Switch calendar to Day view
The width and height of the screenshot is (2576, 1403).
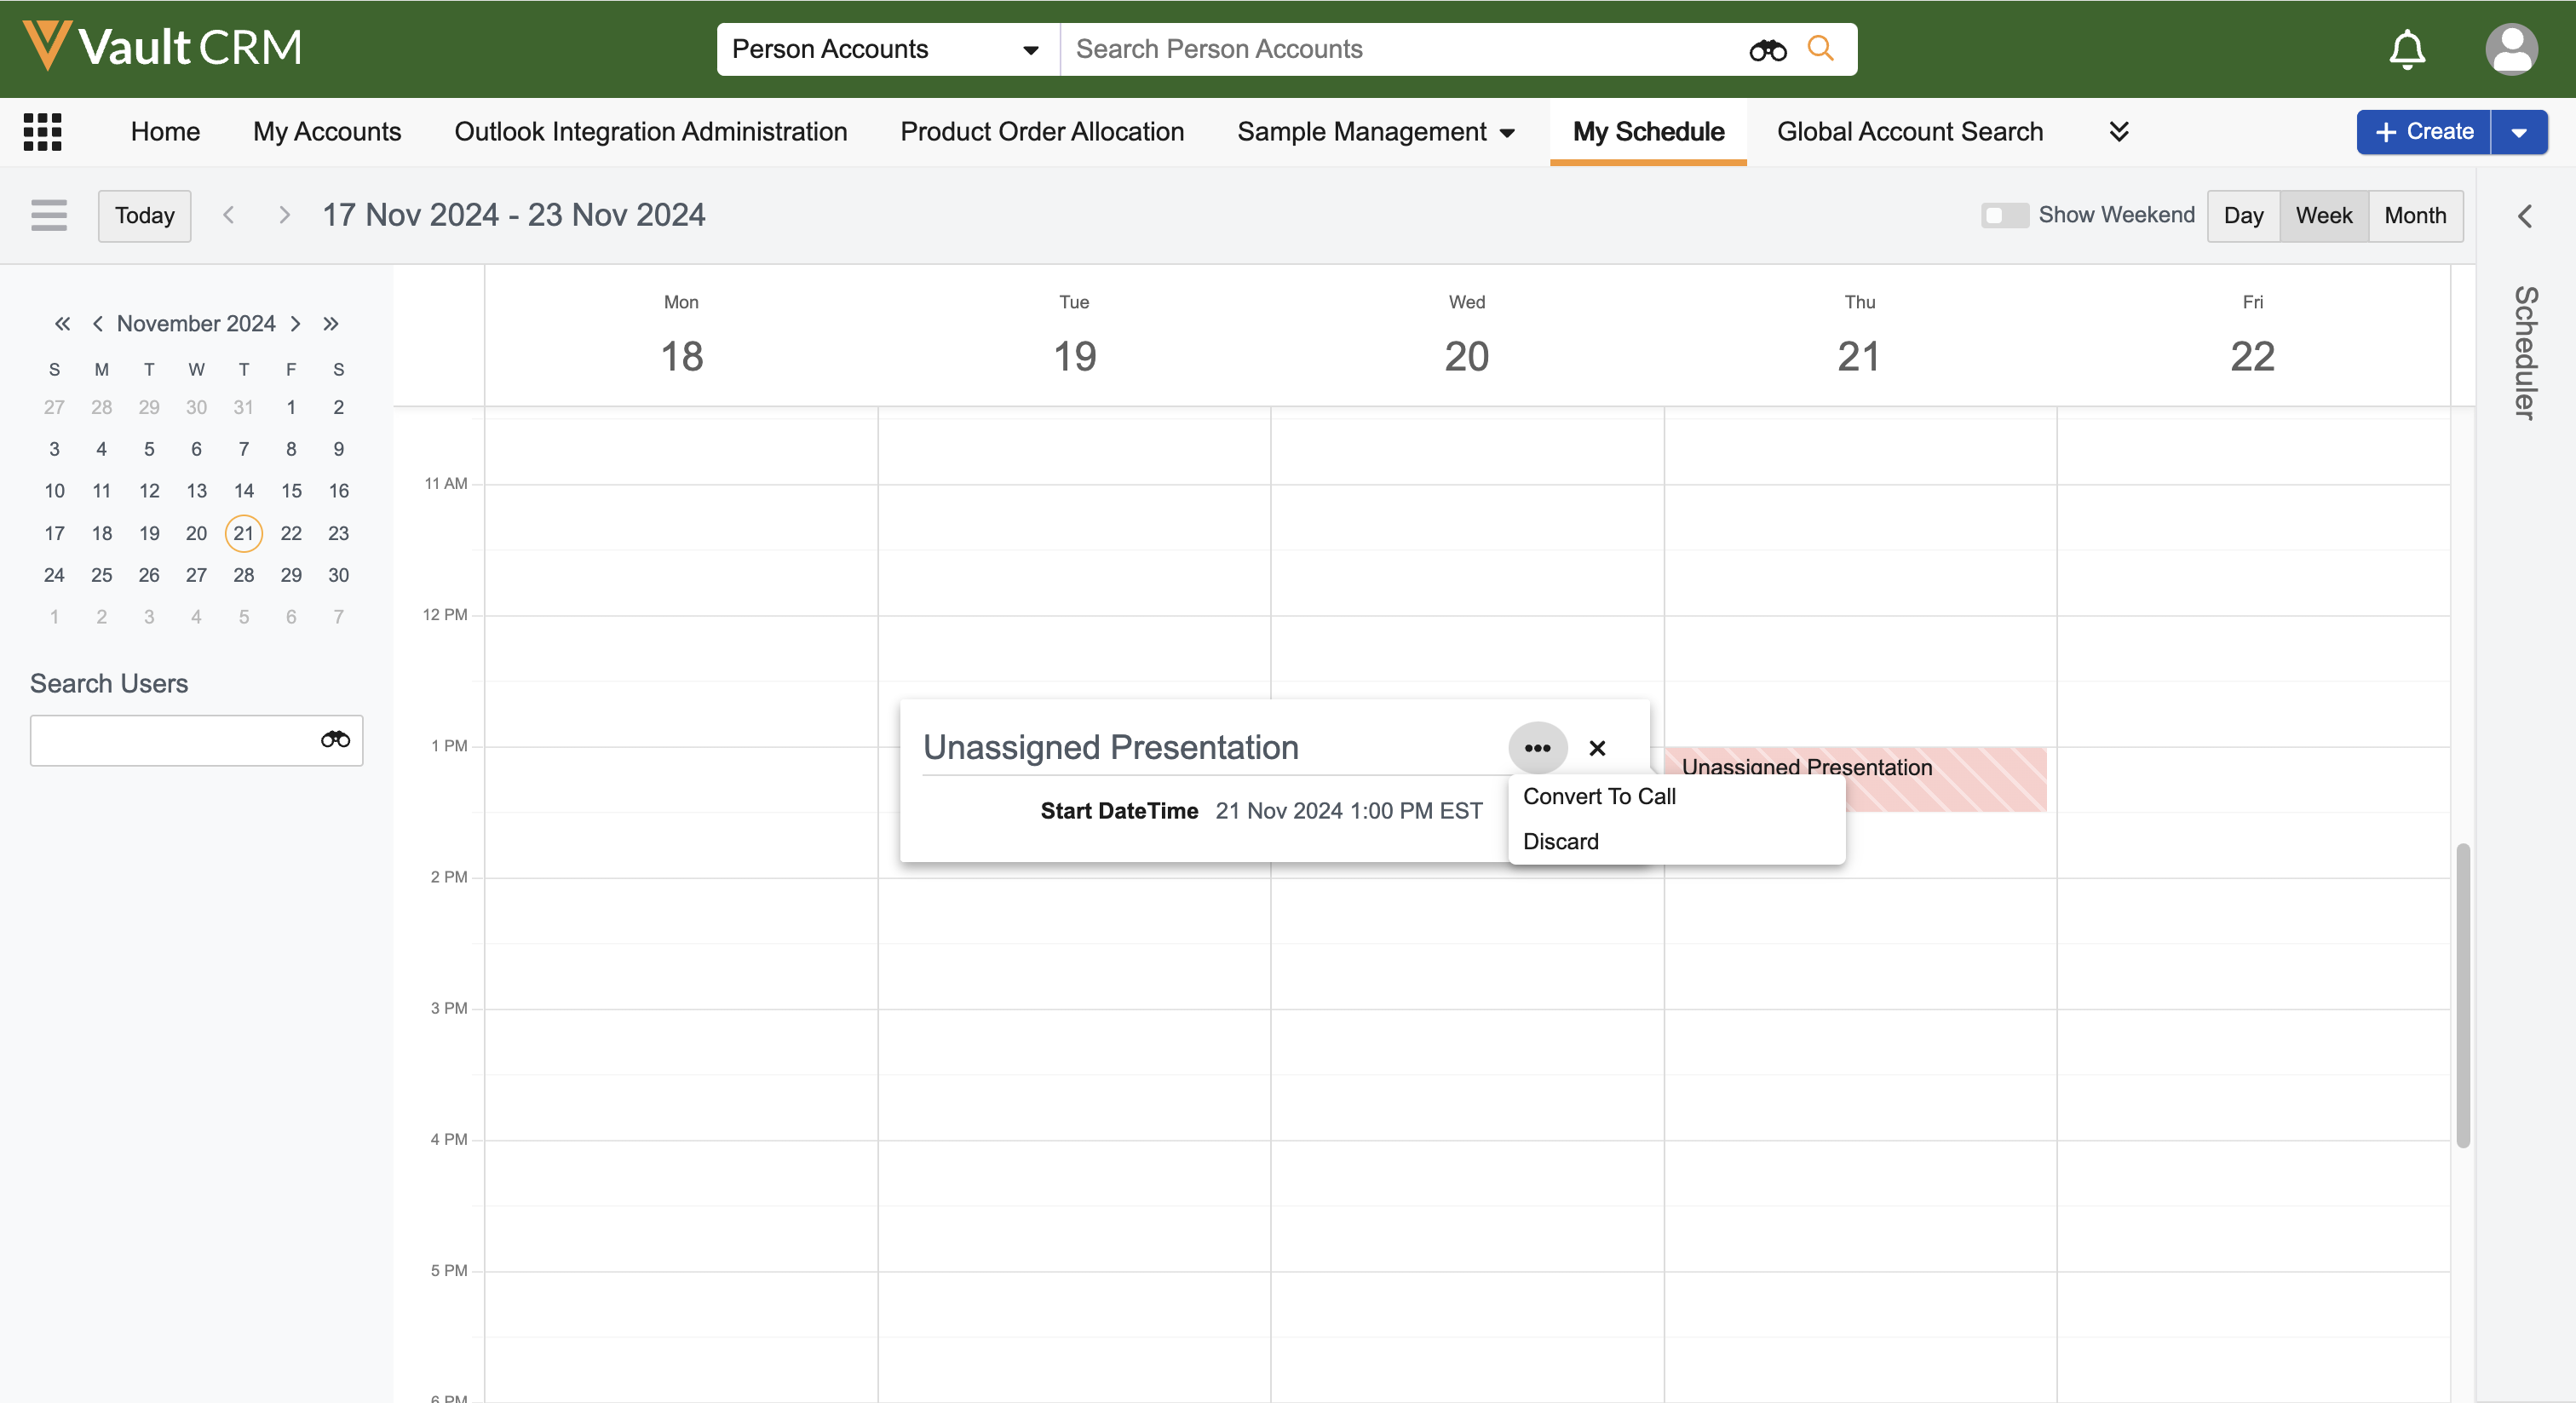pyautogui.click(x=2243, y=215)
